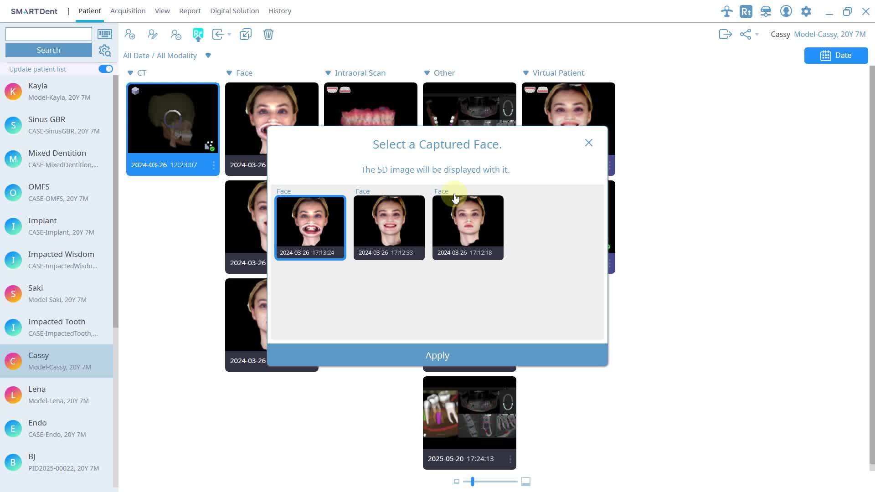
Task: Click the highlighted 5D upload icon
Action: tap(198, 35)
